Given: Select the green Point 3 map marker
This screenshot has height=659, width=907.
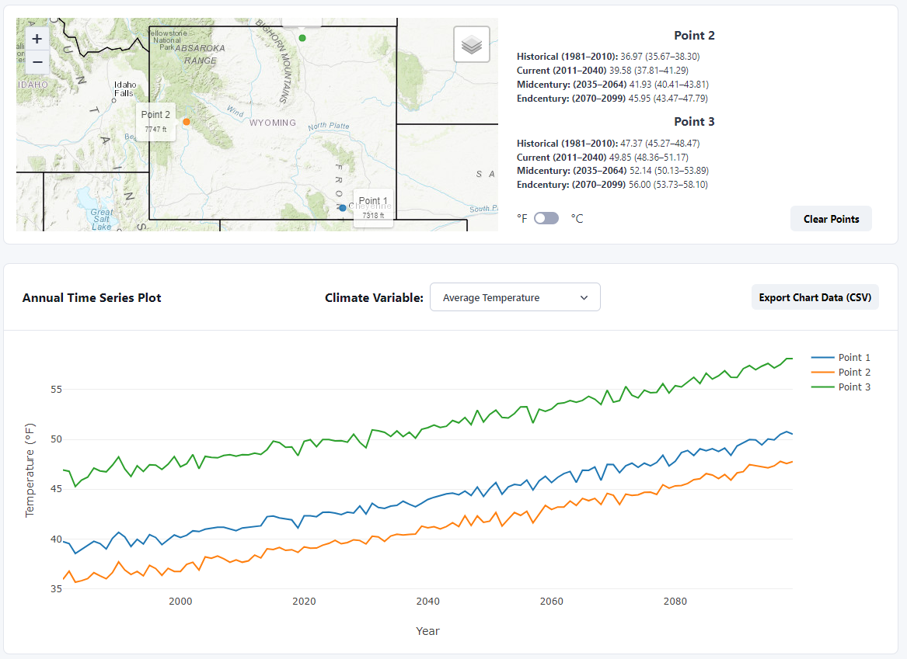Looking at the screenshot, I should point(302,38).
